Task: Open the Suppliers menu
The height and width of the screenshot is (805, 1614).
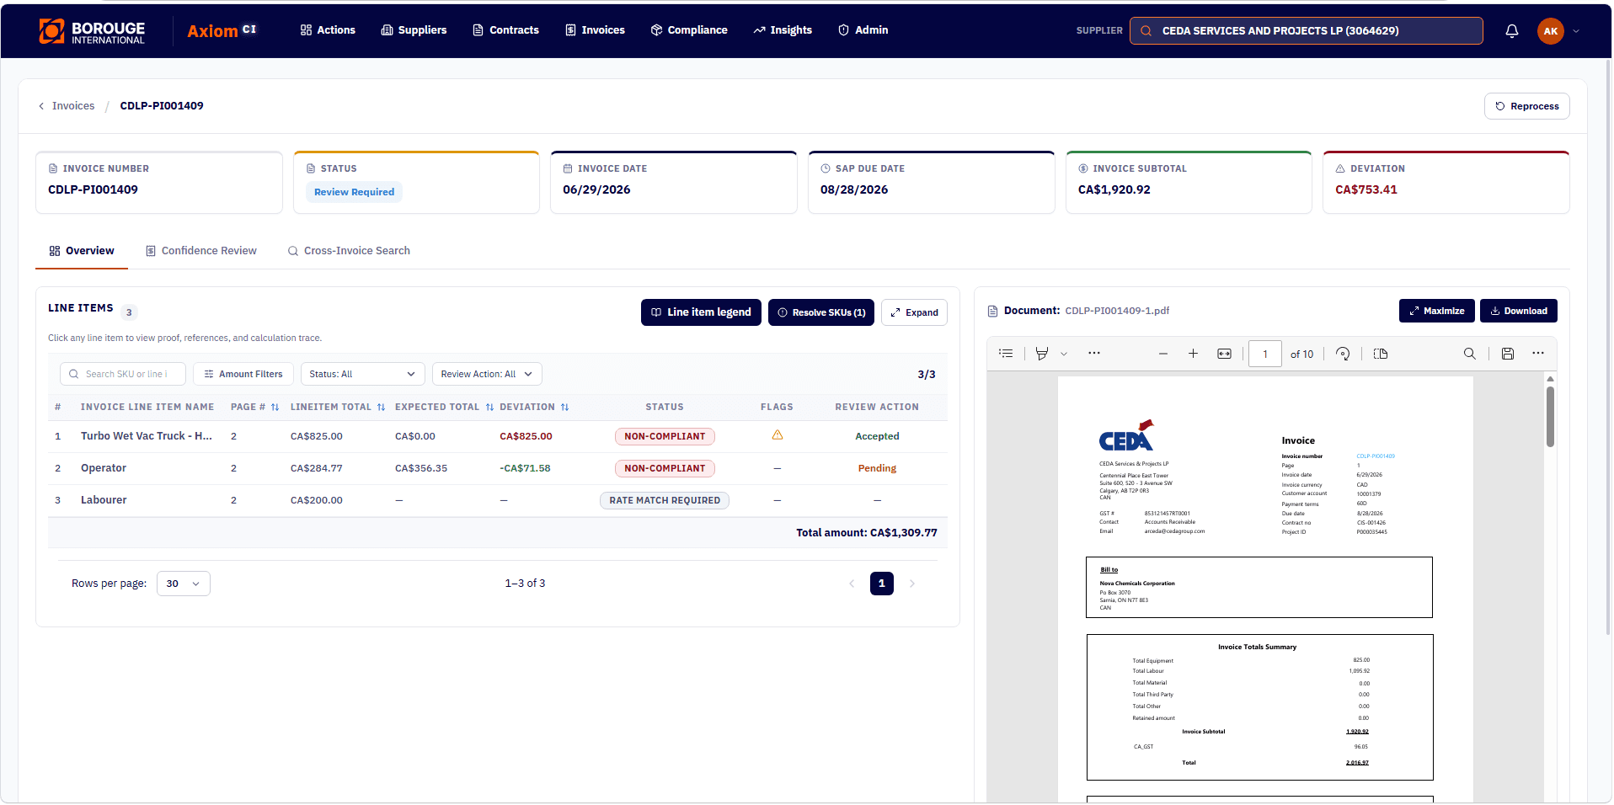Action: 414,30
